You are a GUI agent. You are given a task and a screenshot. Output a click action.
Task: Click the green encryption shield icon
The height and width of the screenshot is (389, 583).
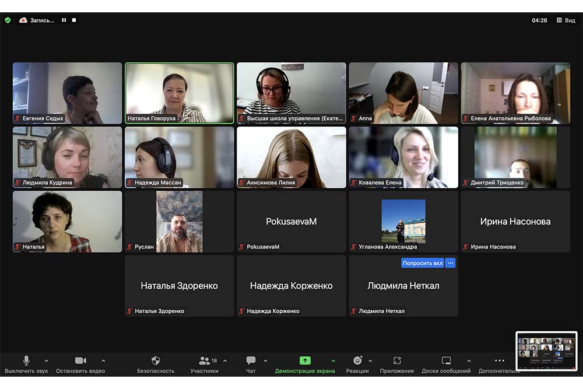click(x=8, y=20)
